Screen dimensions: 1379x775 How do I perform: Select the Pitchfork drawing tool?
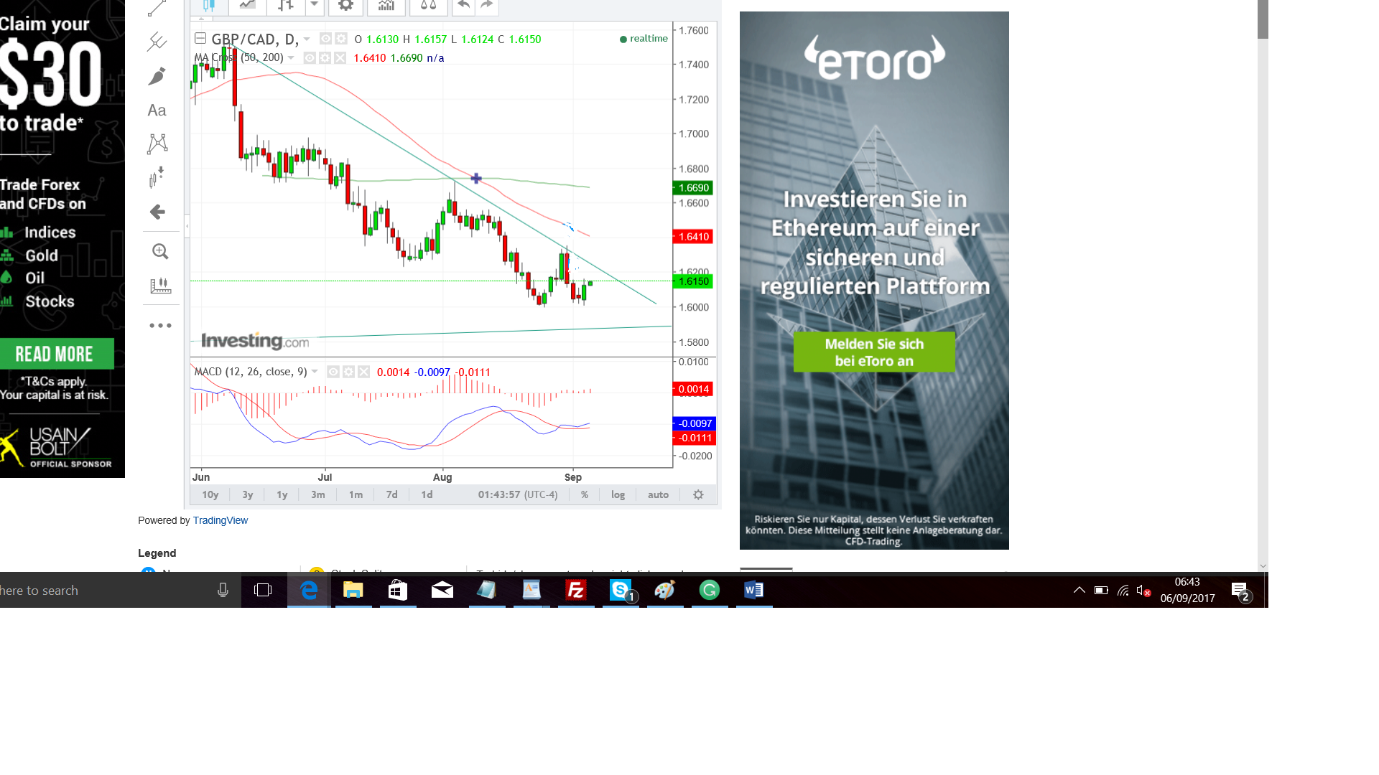tap(157, 42)
